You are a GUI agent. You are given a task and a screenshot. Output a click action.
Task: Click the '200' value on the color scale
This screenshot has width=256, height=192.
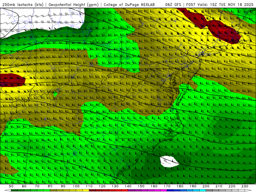tap(206, 186)
